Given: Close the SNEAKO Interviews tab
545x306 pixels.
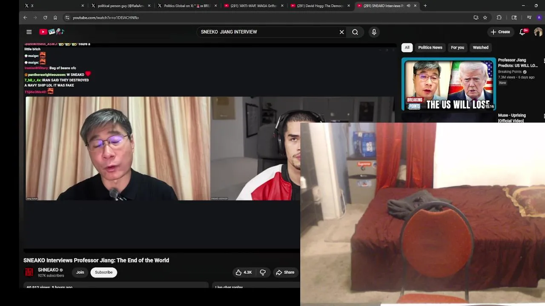Looking at the screenshot, I should [x=415, y=6].
